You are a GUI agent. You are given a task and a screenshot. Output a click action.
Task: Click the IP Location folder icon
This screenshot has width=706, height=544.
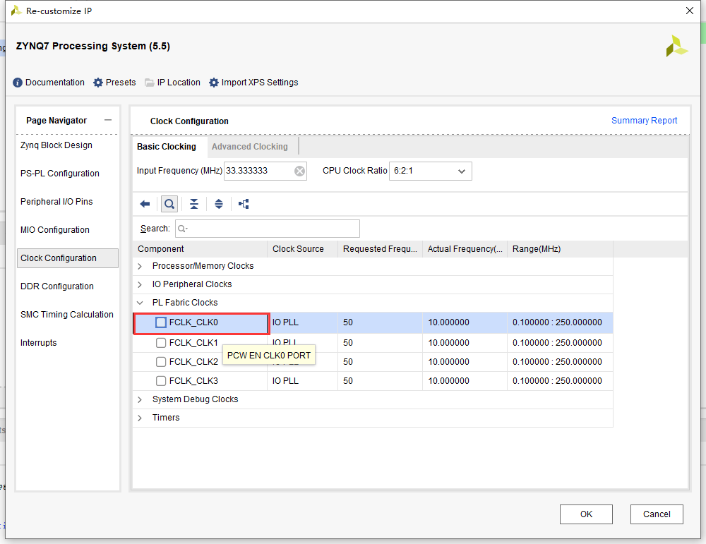pos(150,83)
